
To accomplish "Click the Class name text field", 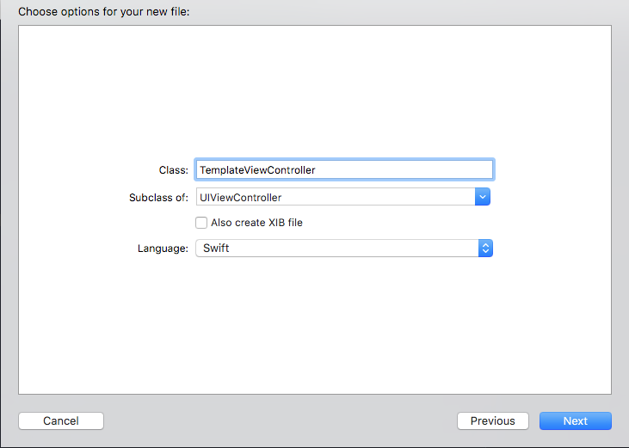I will (x=344, y=170).
